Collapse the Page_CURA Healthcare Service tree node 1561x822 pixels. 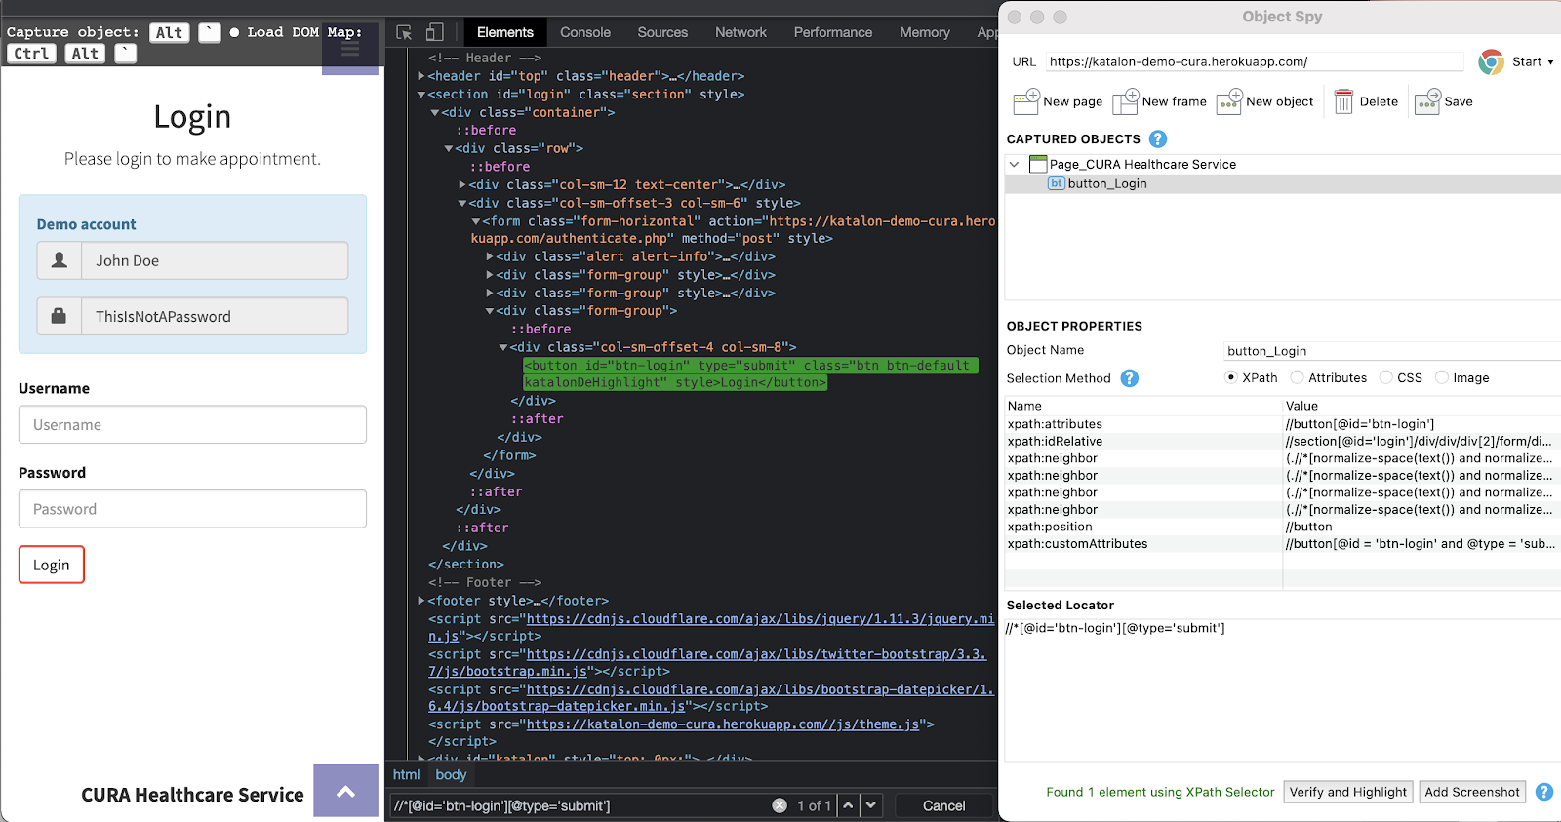tap(1015, 164)
